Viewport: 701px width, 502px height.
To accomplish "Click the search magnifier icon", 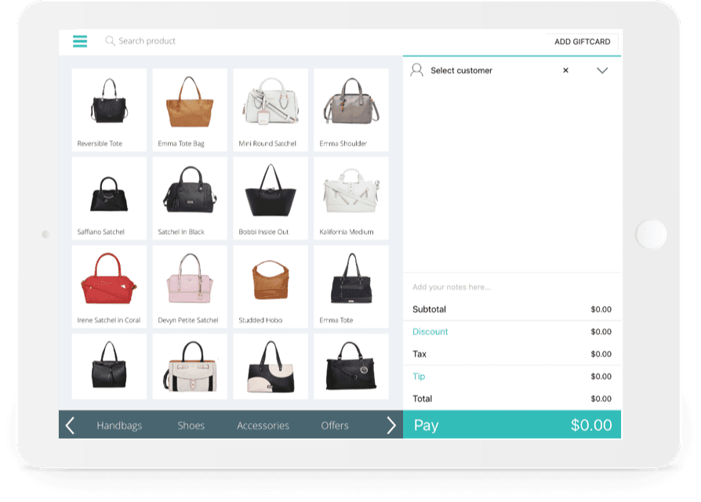I will tap(110, 41).
